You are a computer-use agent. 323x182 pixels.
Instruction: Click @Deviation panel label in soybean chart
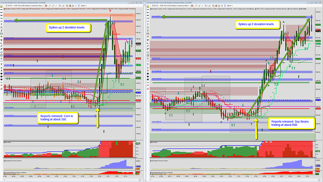(x=154, y=143)
